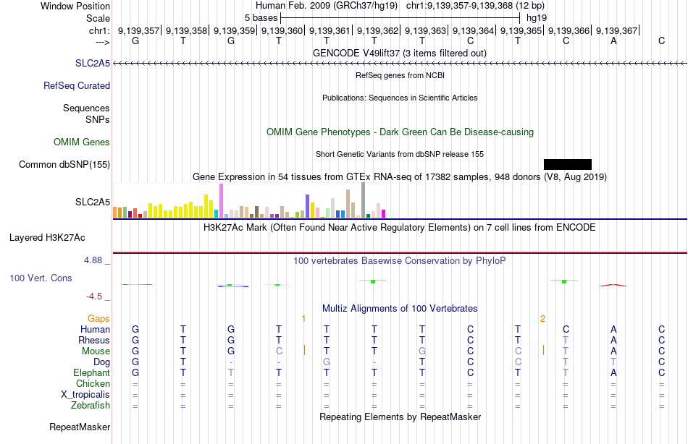The width and height of the screenshot is (688, 444).
Task: Click the Dog species label
Action: 101,362
